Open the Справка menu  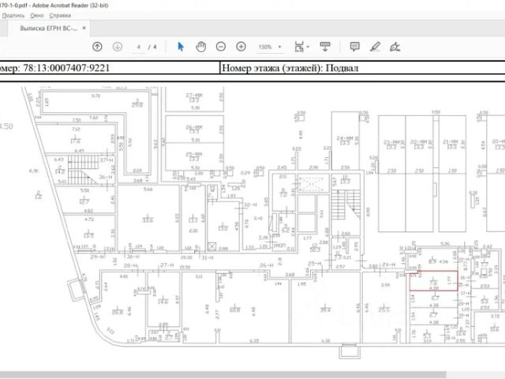tap(60, 16)
